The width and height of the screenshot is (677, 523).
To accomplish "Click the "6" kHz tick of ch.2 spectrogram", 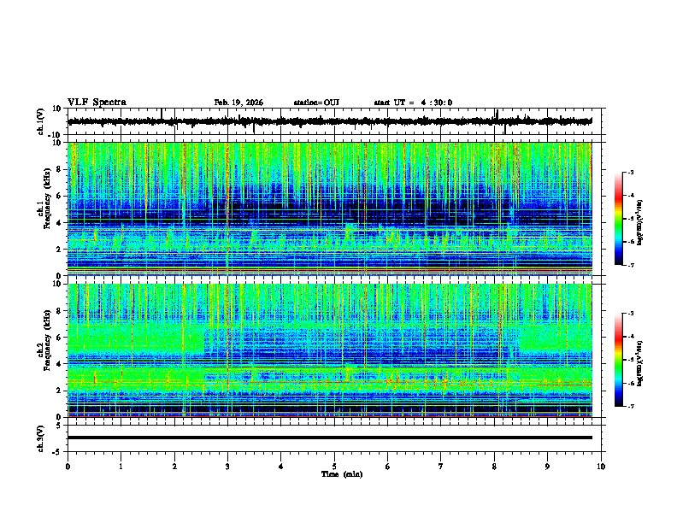I will pos(59,338).
